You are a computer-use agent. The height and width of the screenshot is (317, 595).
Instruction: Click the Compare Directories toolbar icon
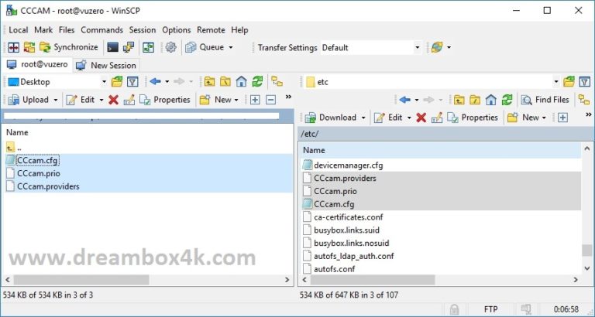coord(14,47)
